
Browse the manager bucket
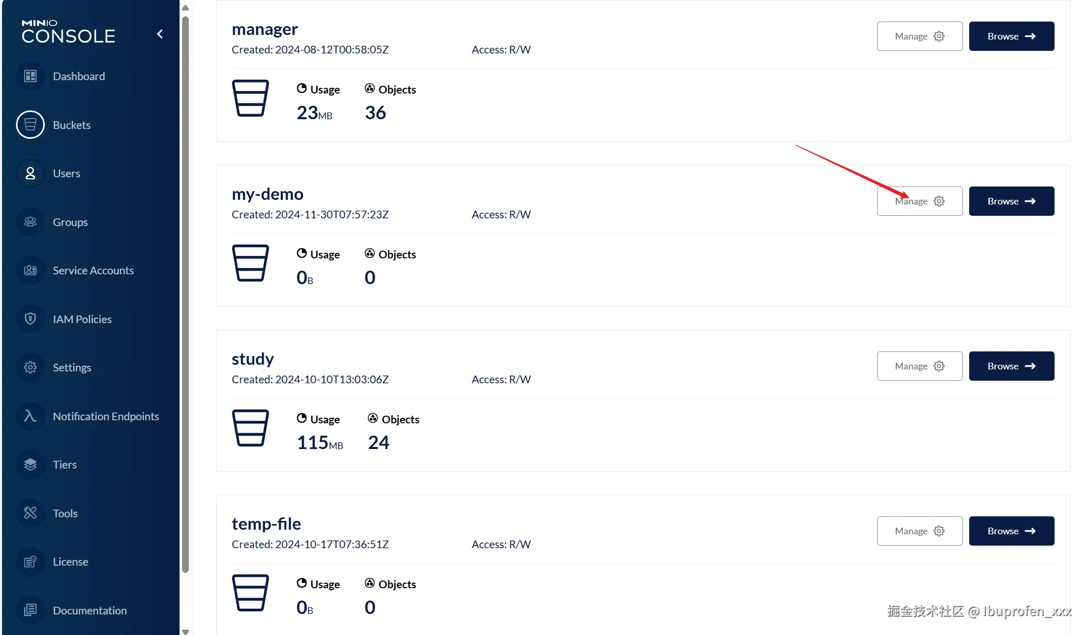pos(1011,36)
